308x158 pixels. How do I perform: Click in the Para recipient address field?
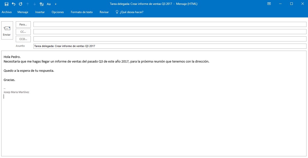[x=169, y=24]
